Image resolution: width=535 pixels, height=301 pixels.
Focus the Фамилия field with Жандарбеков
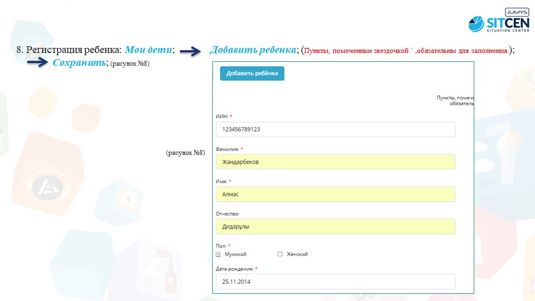pyautogui.click(x=335, y=162)
